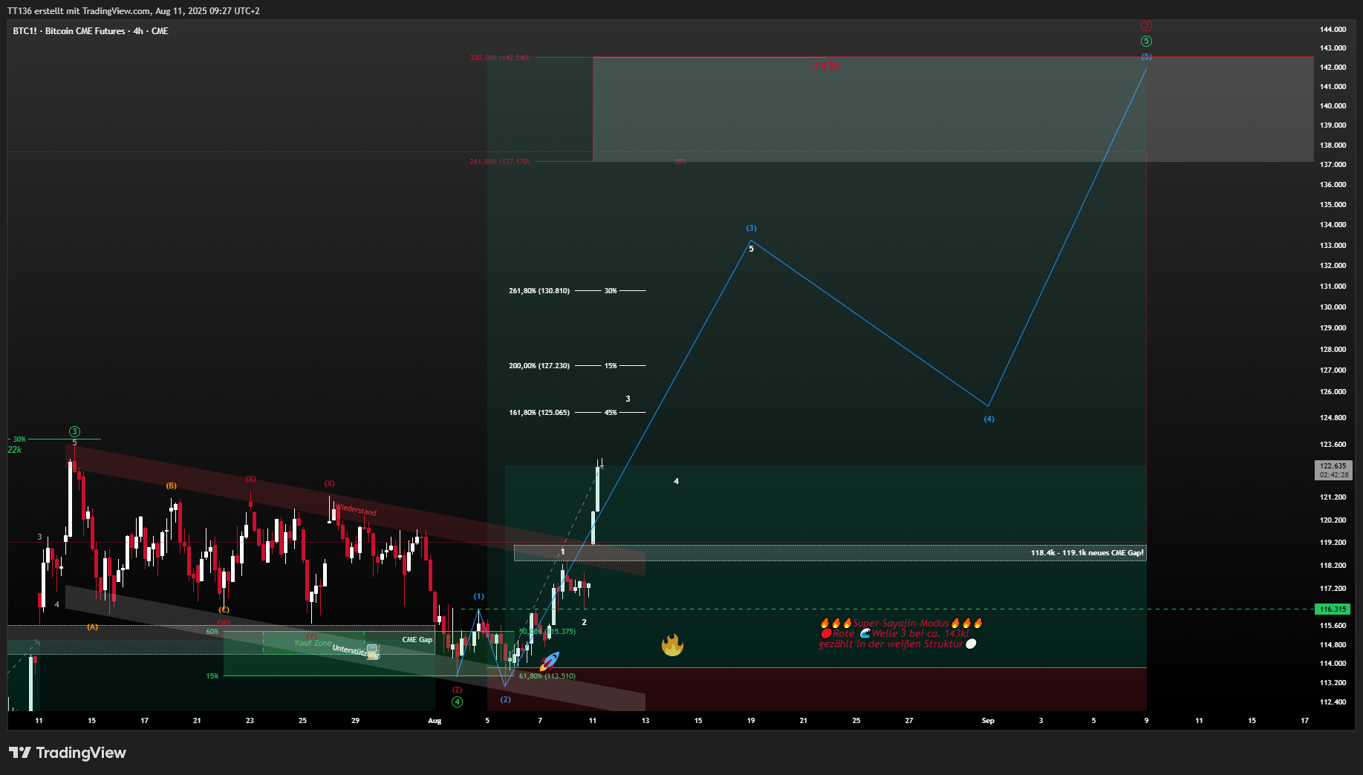Click the blue (2) wave label
Viewport: 1363px width, 775px height.
pos(505,699)
